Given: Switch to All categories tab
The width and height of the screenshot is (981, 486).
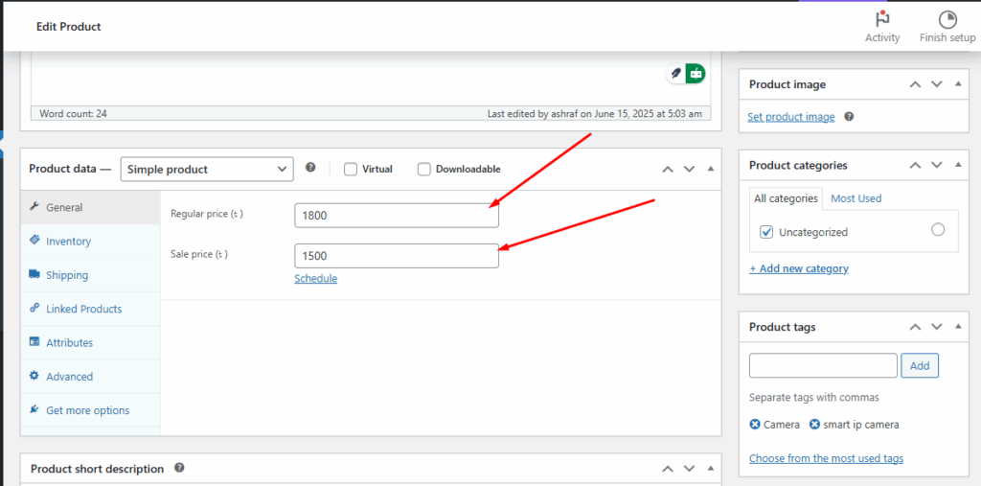Looking at the screenshot, I should pyautogui.click(x=786, y=198).
